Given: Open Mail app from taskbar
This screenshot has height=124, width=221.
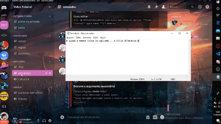Looking at the screenshot, I should coord(218,31).
